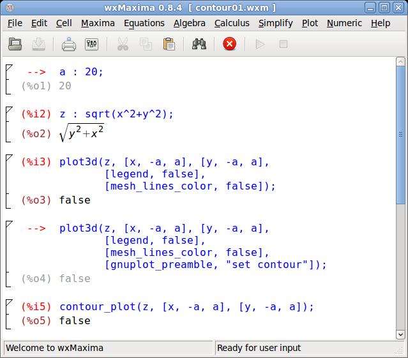Viewport: 408px width, 358px height.
Task: Open the Equations menu
Action: point(144,23)
